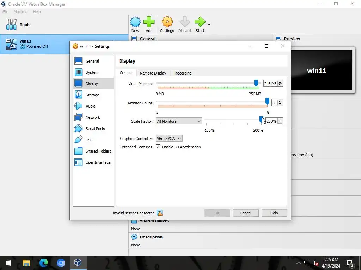Click the network tray icon
The width and height of the screenshot is (361, 270).
point(307,263)
